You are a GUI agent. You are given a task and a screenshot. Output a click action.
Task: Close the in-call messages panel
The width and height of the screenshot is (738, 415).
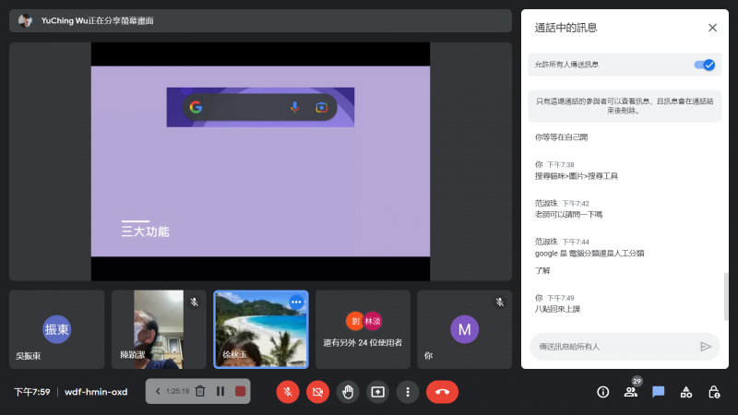click(x=712, y=28)
